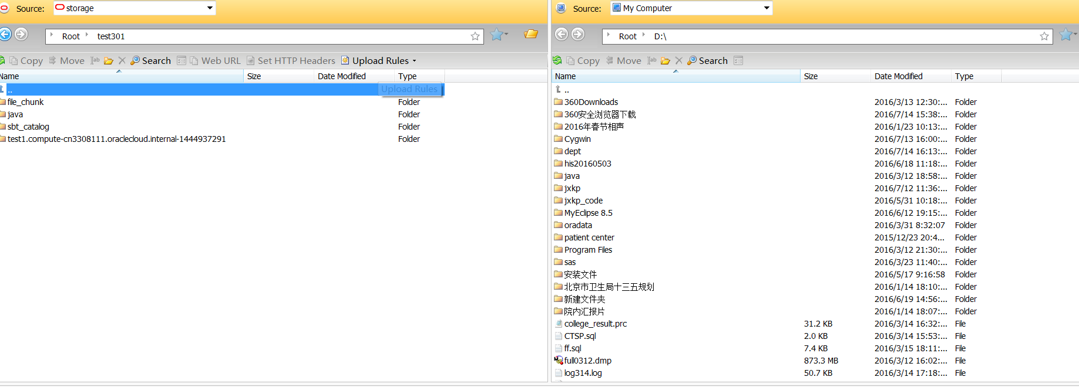Click Copy in the My Computer toolbar

583,60
